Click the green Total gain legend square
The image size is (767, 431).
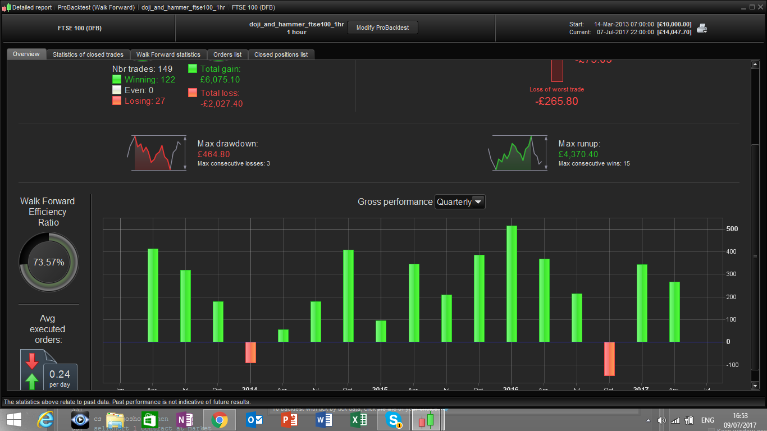[x=193, y=69]
